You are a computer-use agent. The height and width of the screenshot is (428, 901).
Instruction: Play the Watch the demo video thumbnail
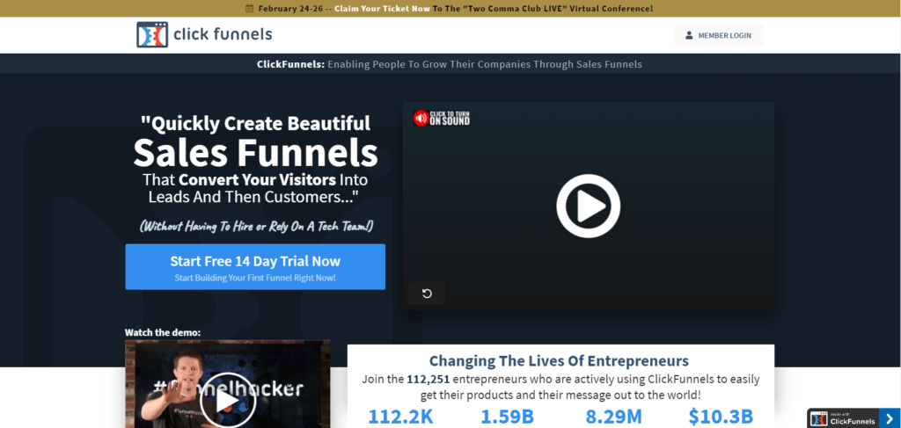pos(228,399)
